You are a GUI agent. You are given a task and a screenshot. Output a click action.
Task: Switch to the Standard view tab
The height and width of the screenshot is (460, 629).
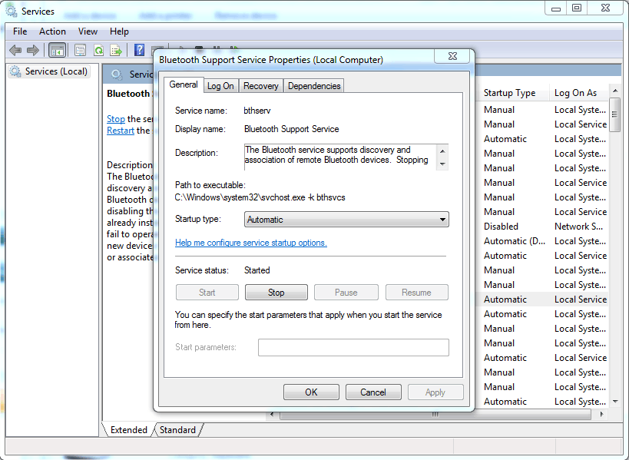(x=177, y=430)
